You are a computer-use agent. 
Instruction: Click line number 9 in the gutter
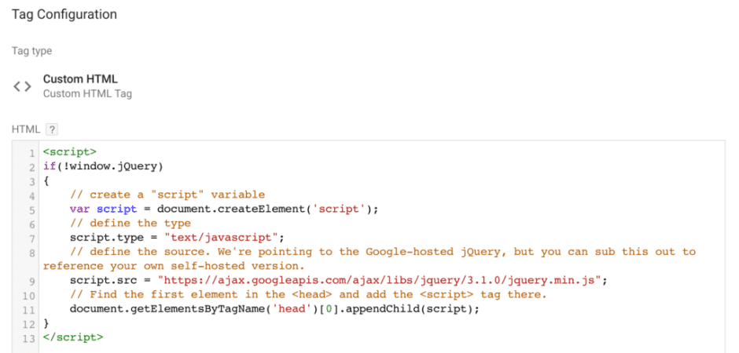click(31, 280)
